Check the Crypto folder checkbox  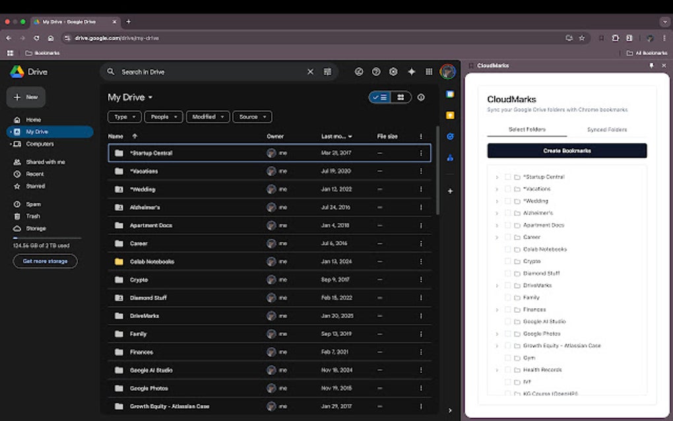click(x=507, y=261)
